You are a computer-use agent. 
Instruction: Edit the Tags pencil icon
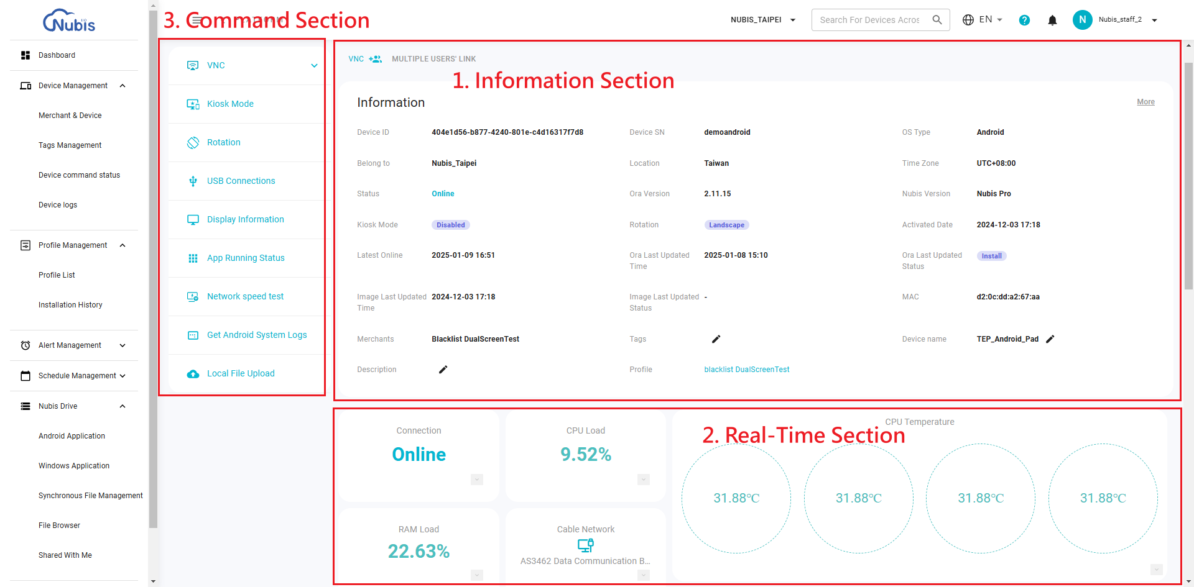click(716, 339)
